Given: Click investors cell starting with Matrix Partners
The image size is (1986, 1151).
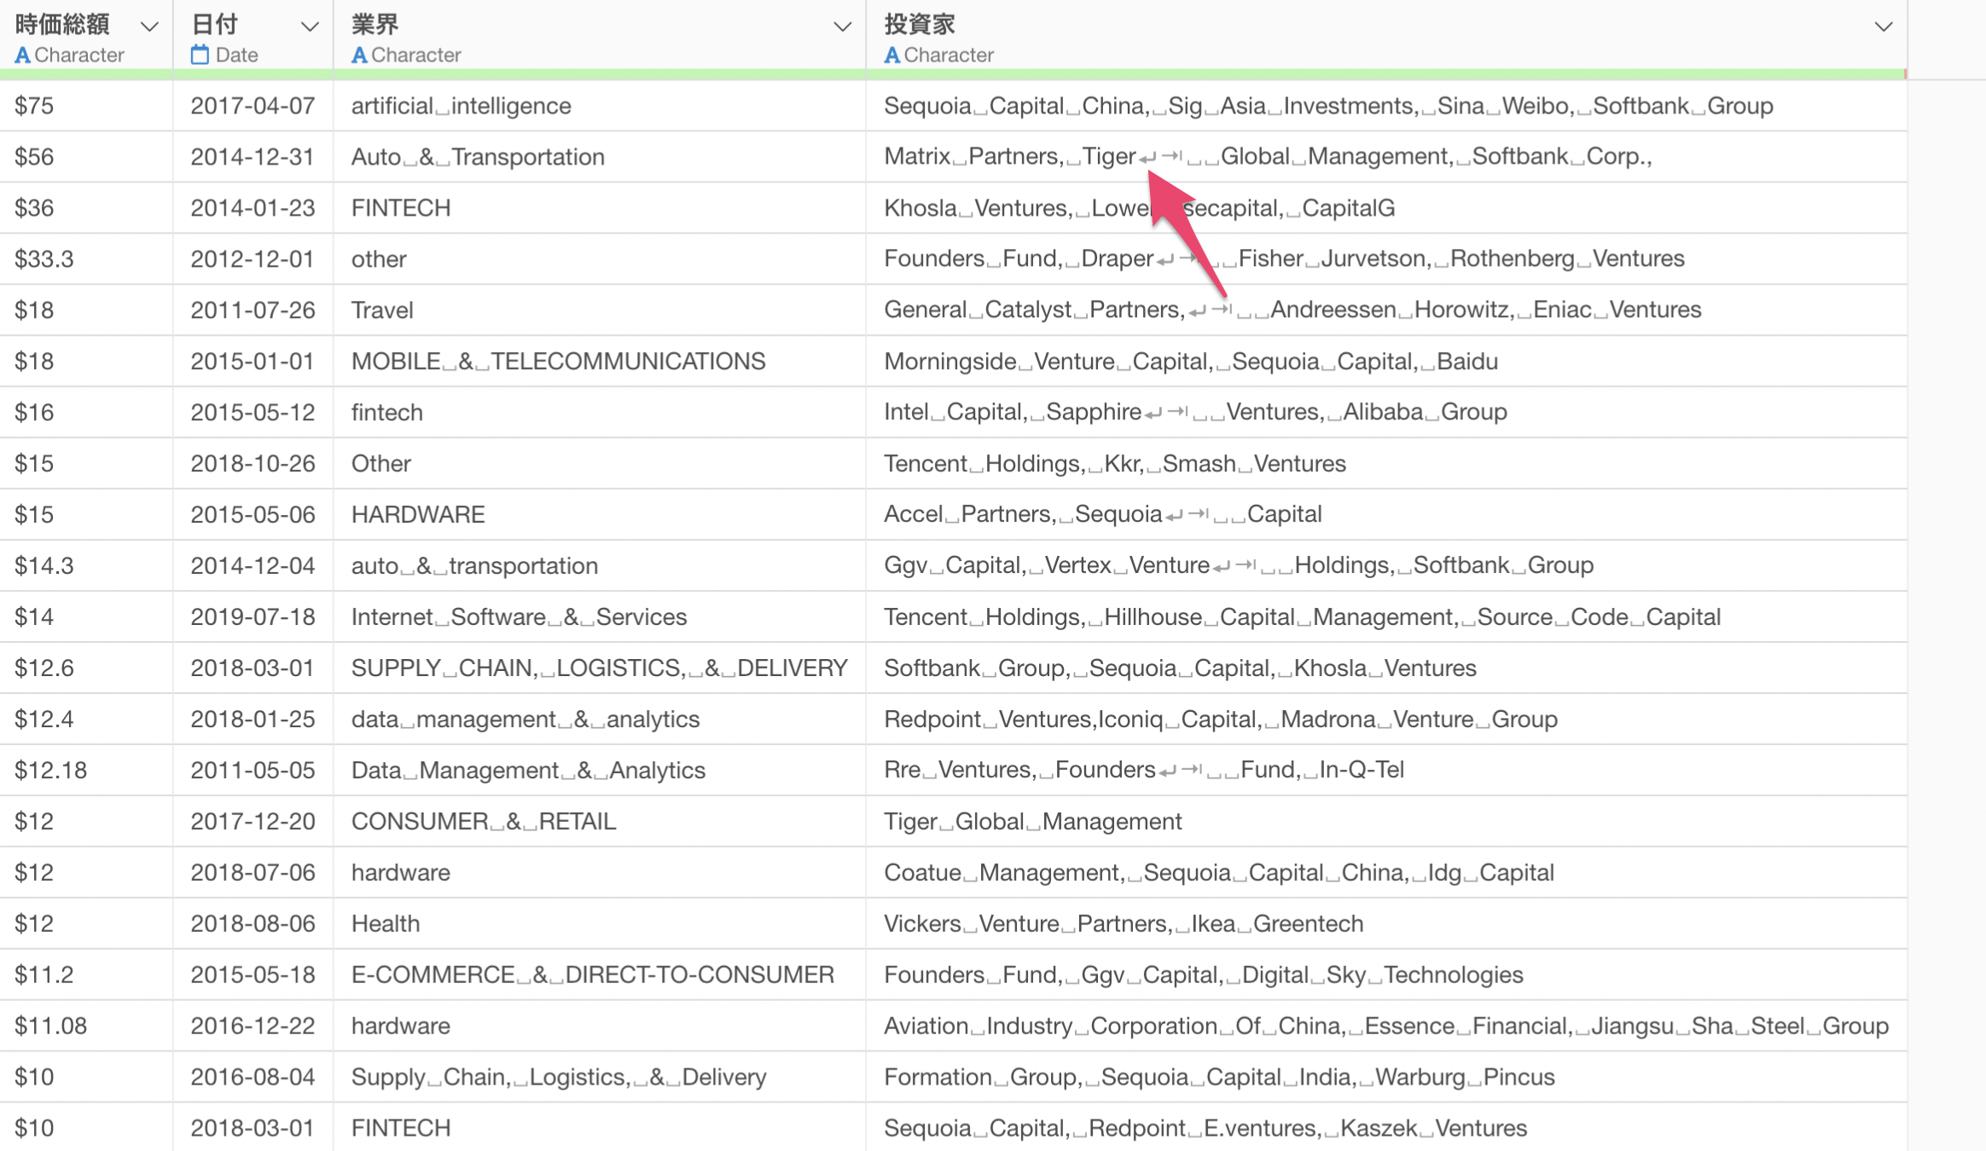Looking at the screenshot, I should pos(1386,157).
